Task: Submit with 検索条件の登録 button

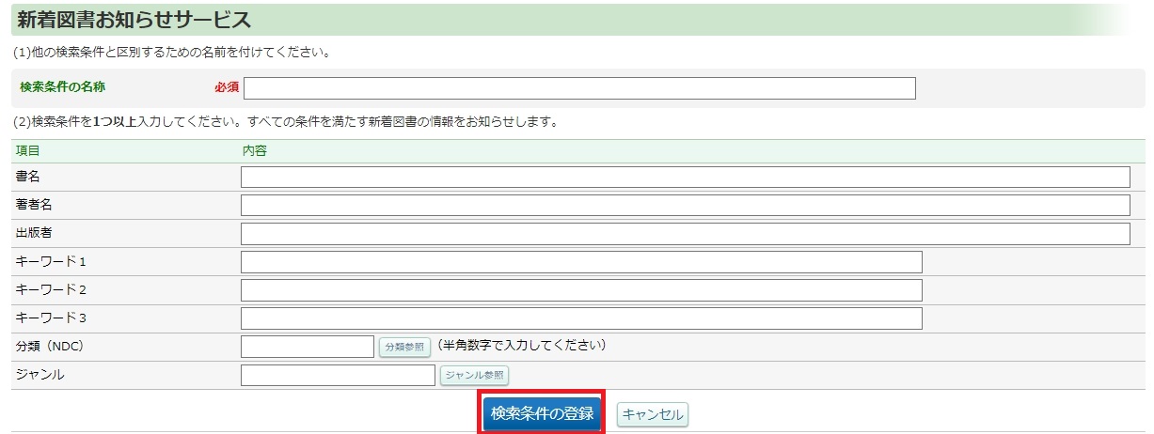Action: pos(542,413)
